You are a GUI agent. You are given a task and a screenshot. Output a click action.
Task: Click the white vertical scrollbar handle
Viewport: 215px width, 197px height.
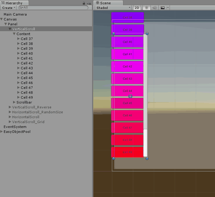[x=145, y=143]
